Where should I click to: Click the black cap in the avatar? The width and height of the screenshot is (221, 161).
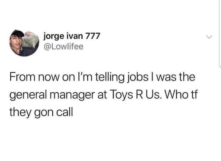18,33
